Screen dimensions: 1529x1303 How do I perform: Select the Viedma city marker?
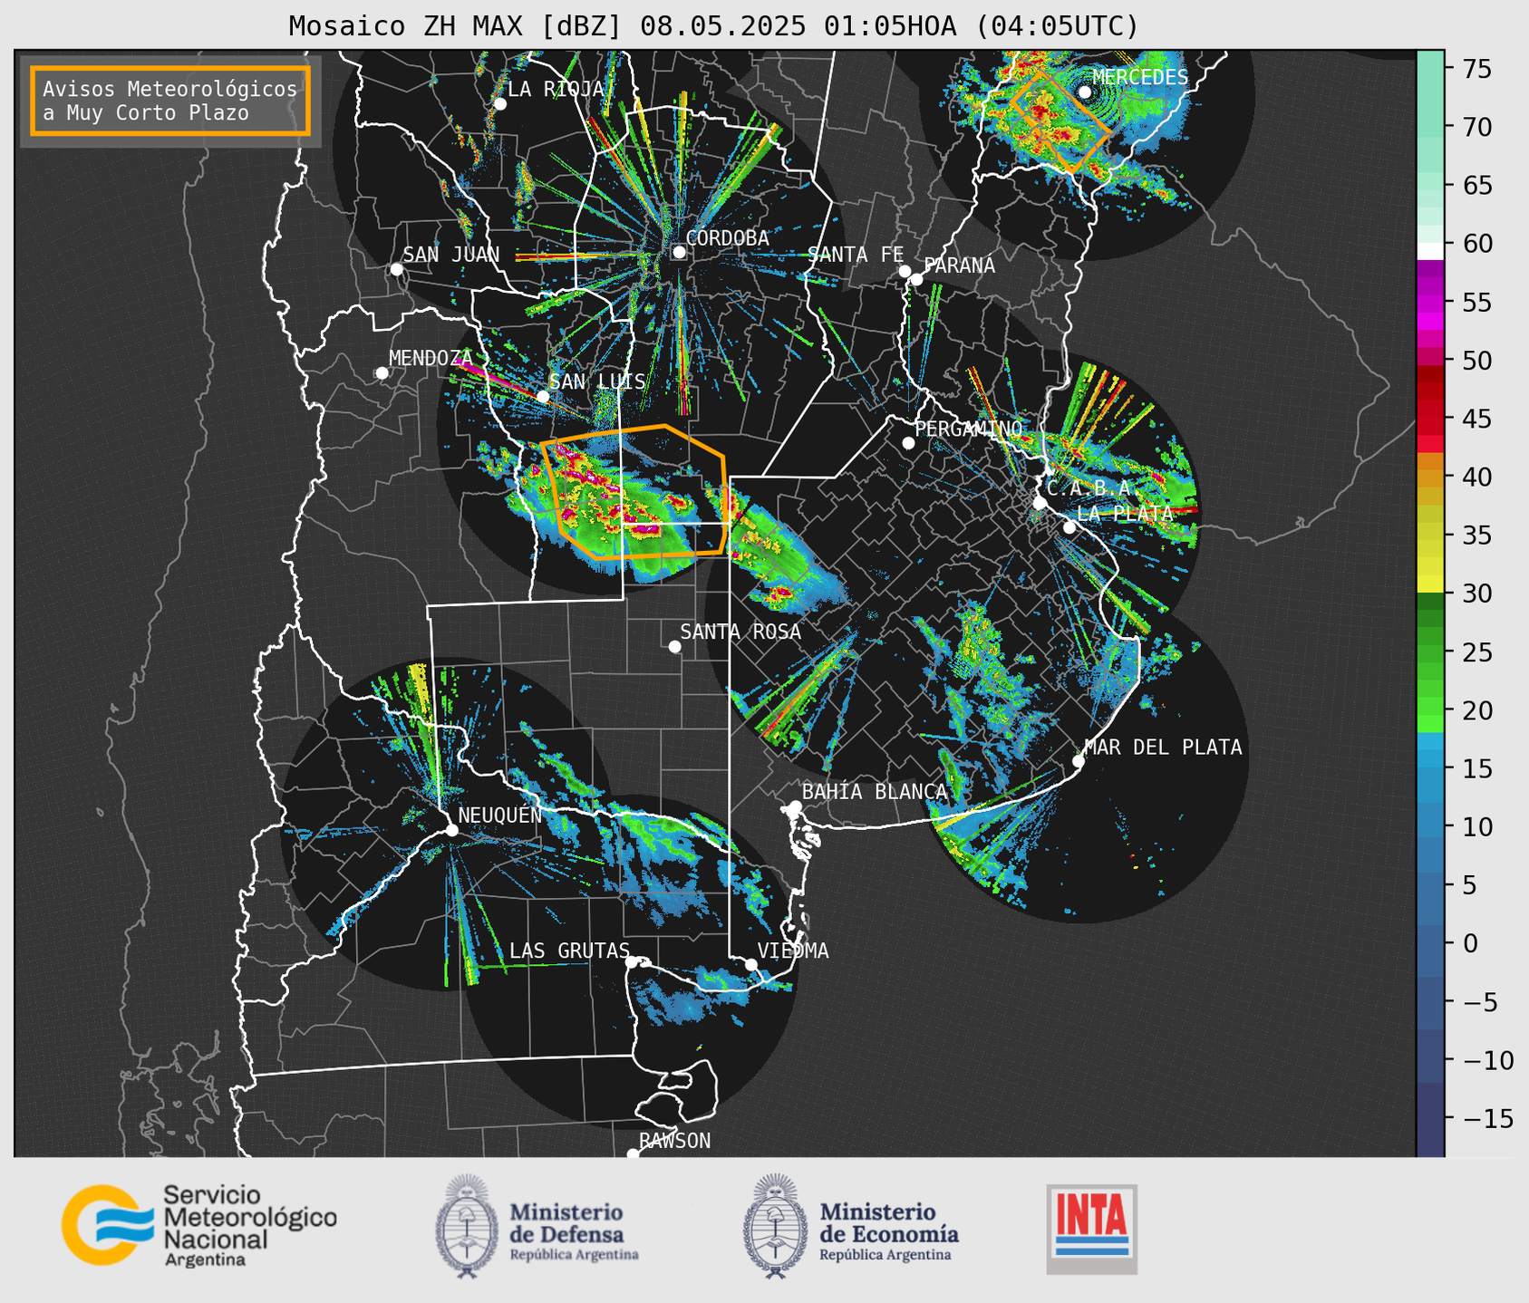(751, 964)
